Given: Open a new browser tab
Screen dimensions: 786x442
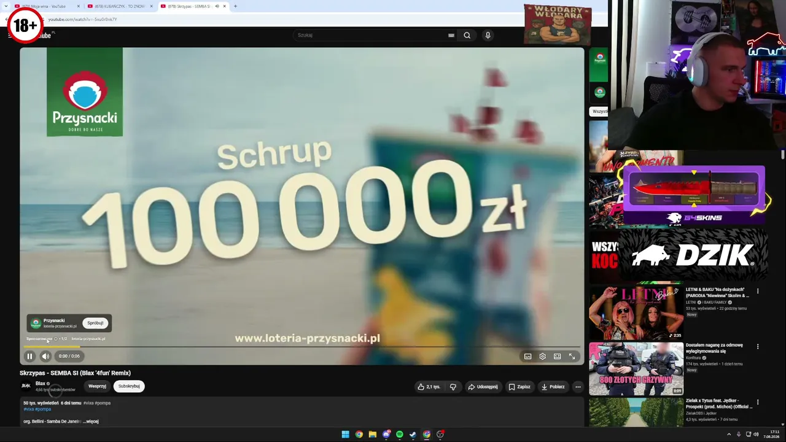Looking at the screenshot, I should pyautogui.click(x=235, y=6).
